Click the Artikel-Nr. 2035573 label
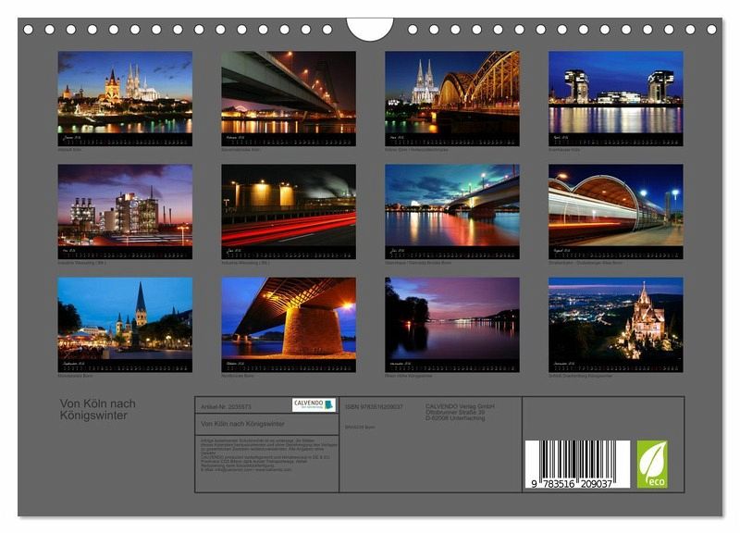This screenshot has width=740, height=534. [226, 406]
